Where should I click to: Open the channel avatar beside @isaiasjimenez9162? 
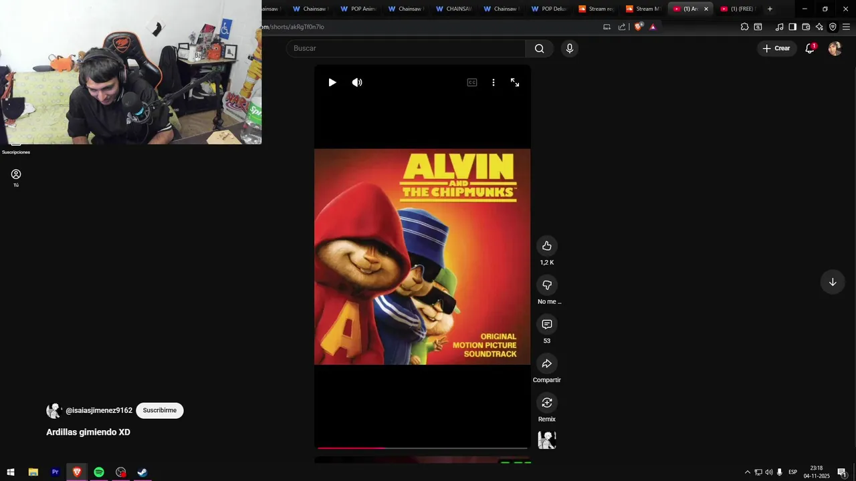(54, 410)
